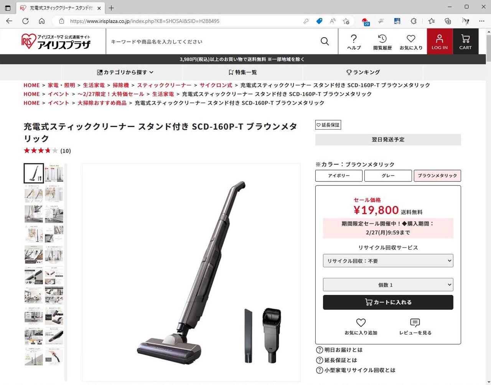Select the グレー color option
491x385 pixels.
click(x=388, y=176)
